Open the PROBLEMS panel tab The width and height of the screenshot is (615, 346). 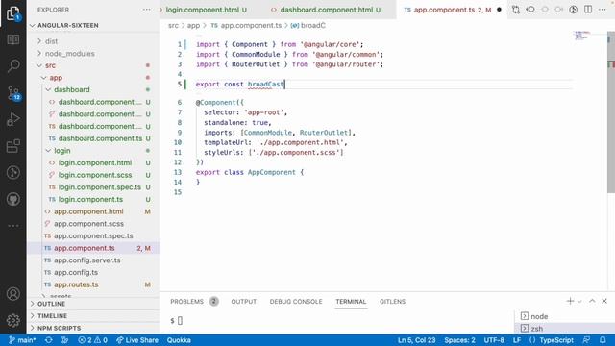[194, 301]
